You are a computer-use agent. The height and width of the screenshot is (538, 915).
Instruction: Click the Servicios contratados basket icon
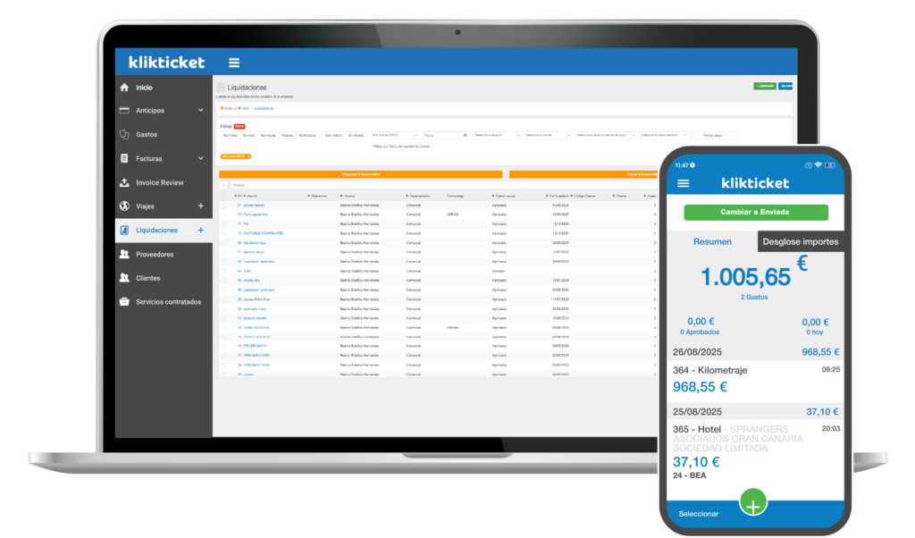(124, 302)
